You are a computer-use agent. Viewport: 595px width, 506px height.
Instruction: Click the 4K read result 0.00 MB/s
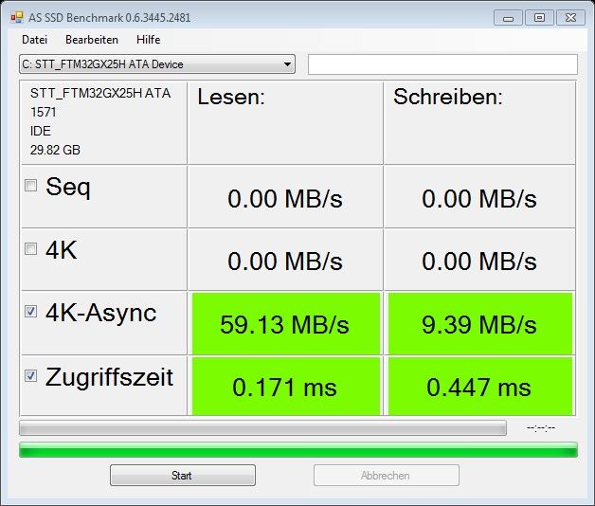coord(285,262)
